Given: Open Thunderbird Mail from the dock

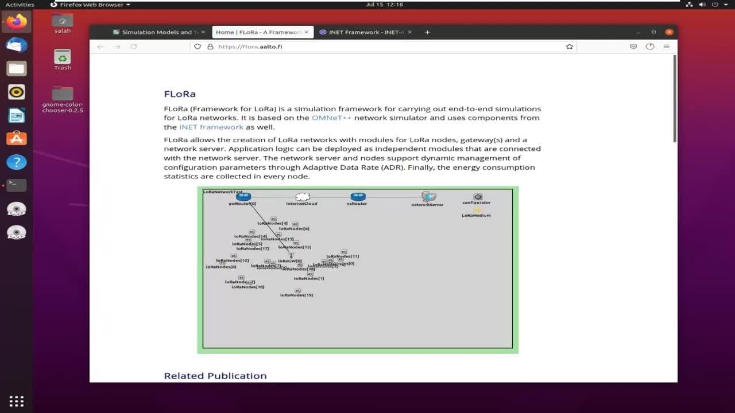Looking at the screenshot, I should point(16,45).
